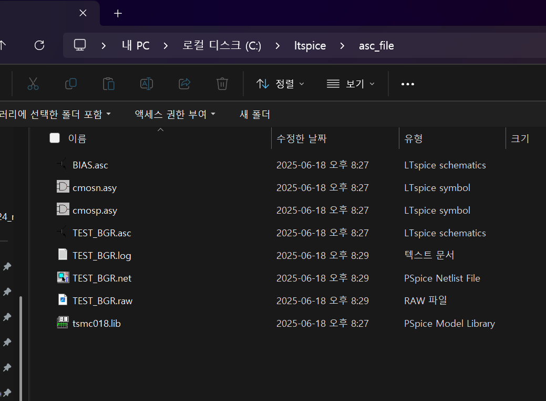Open the three-dot See more menu
This screenshot has height=401, width=546.
pyautogui.click(x=408, y=84)
